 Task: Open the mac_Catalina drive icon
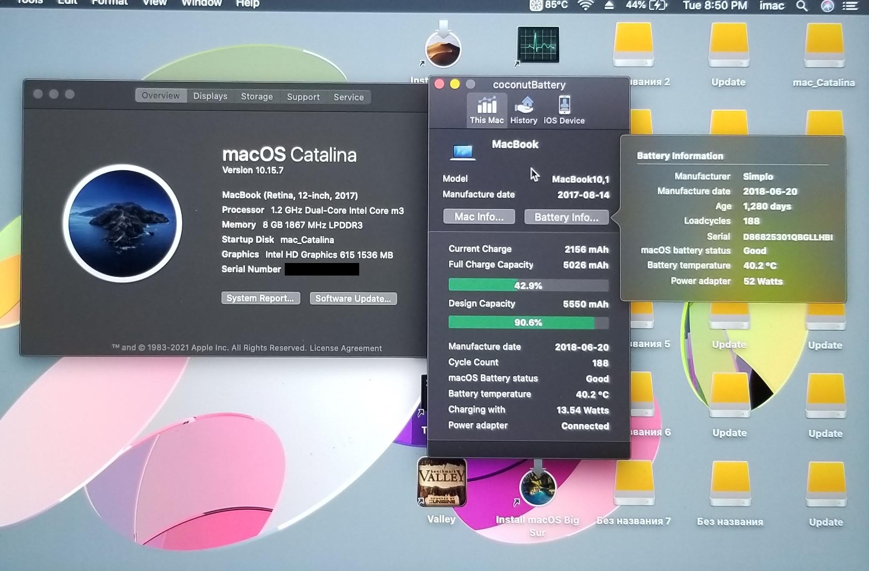tap(824, 46)
